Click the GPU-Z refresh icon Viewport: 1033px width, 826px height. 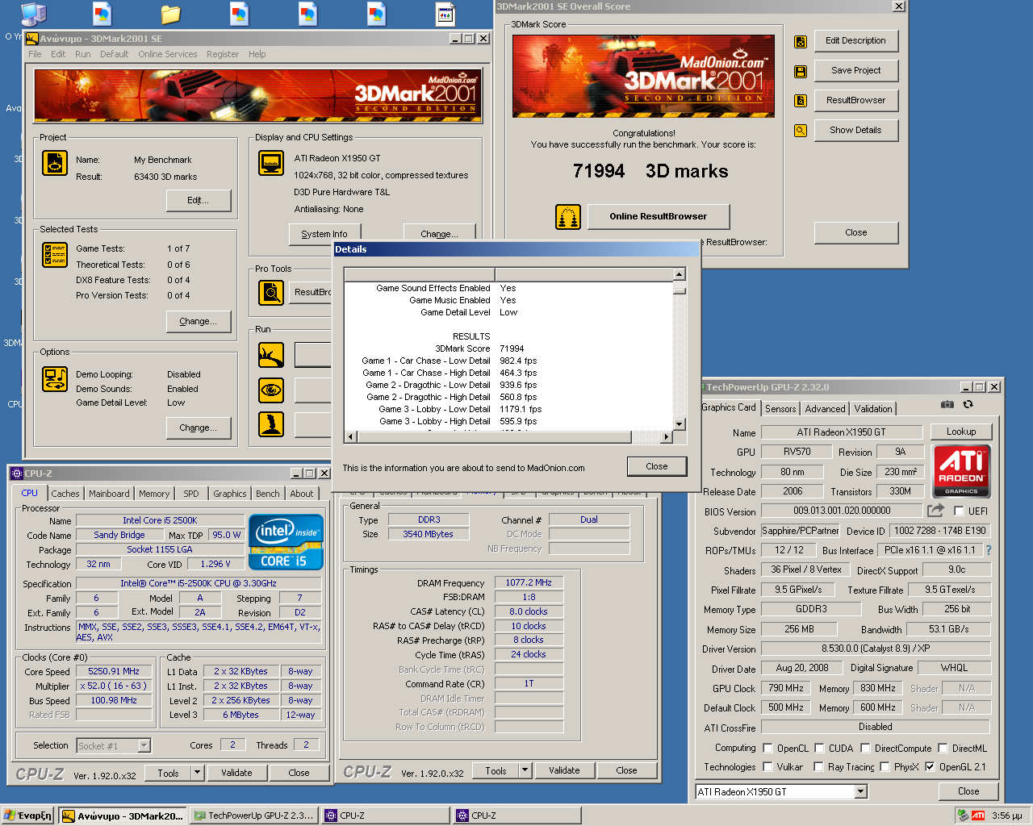pos(968,404)
